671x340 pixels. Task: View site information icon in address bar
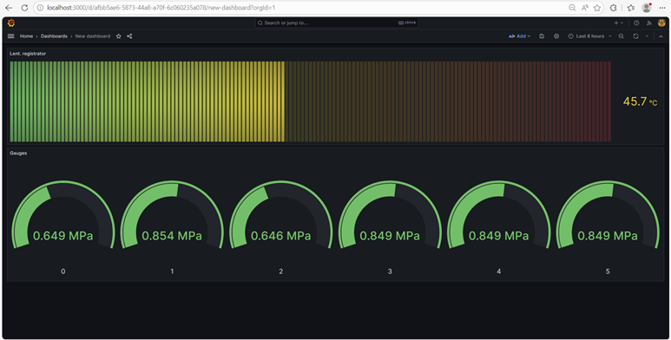tap(40, 8)
